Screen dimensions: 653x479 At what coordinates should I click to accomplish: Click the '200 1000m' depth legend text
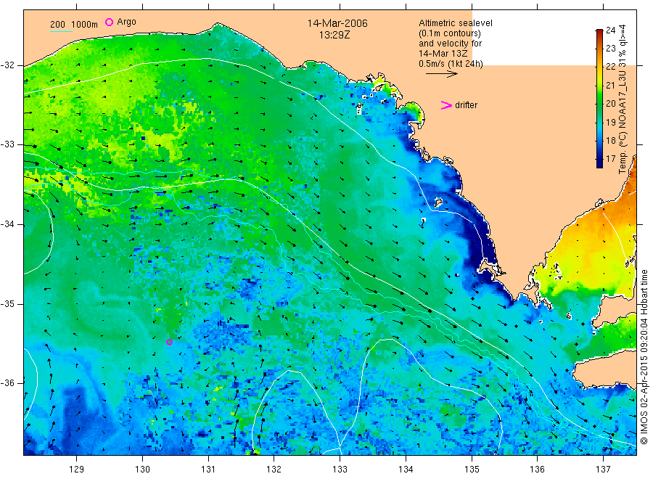coord(74,25)
